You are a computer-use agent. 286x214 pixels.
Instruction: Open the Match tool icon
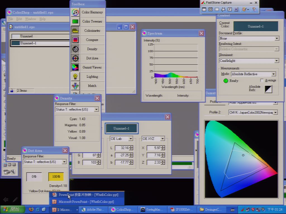point(75,86)
